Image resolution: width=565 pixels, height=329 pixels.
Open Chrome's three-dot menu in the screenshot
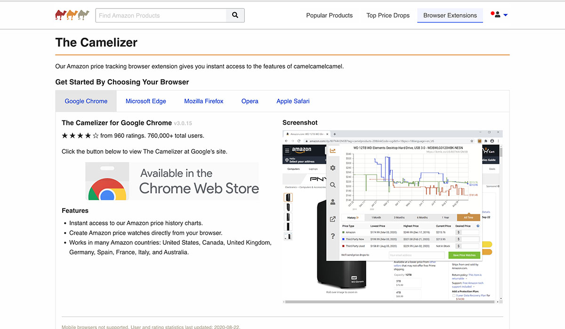pos(498,141)
